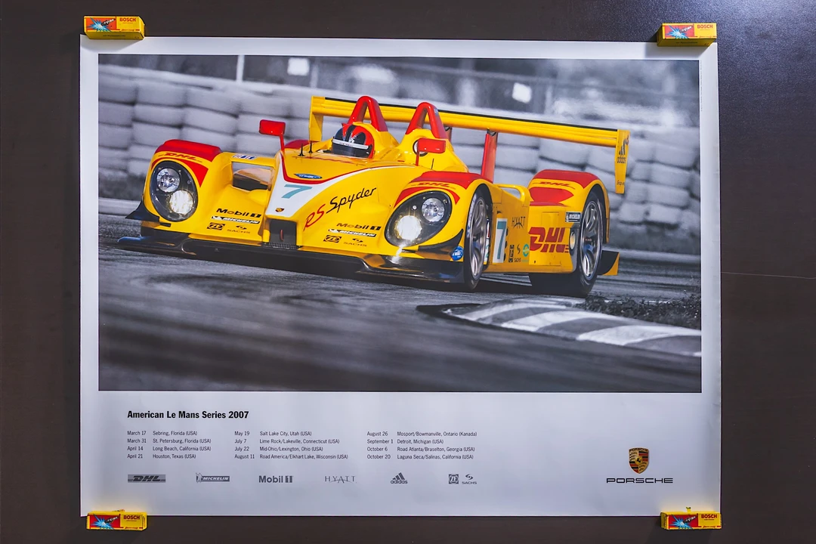Click the Sachs logo in the sponsor row
The height and width of the screenshot is (544, 816).
469,479
